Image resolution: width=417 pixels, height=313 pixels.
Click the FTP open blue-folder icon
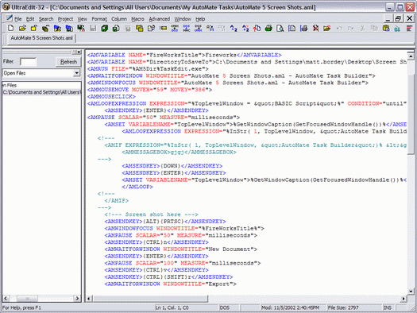(57, 28)
